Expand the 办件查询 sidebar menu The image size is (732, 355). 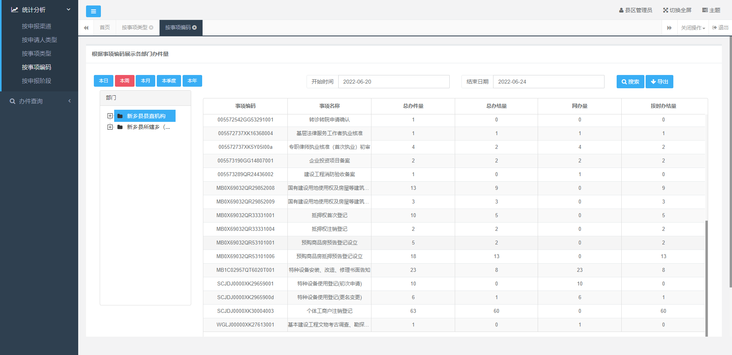39,101
